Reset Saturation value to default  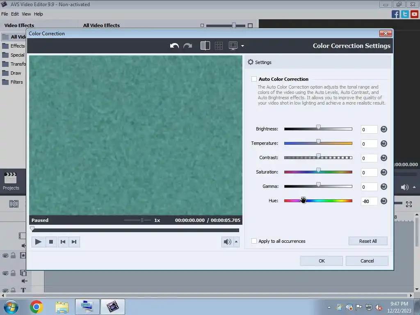384,172
